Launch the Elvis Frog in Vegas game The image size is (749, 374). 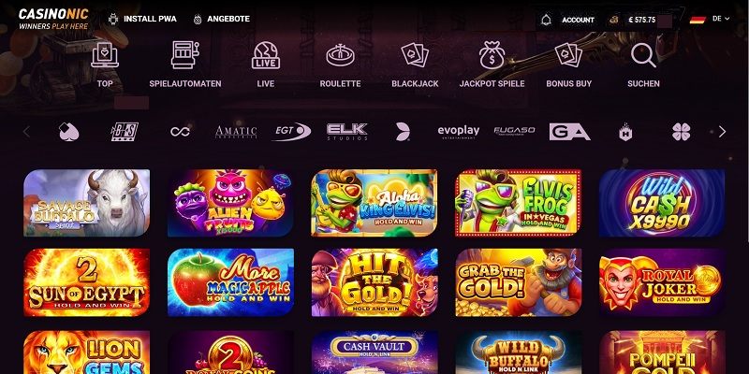pos(519,203)
